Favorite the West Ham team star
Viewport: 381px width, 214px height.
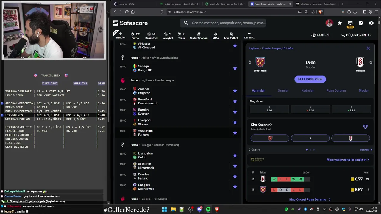[250, 62]
